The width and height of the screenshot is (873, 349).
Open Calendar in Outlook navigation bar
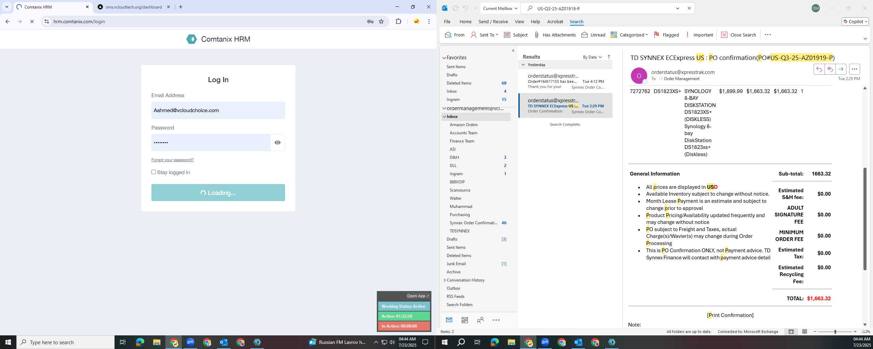click(464, 320)
